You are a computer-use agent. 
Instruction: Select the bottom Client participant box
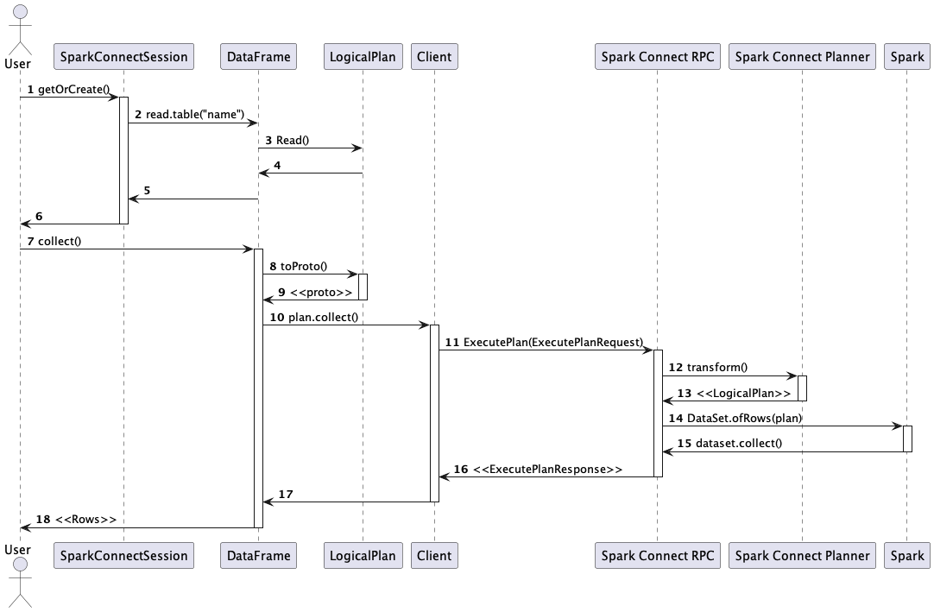pos(434,555)
